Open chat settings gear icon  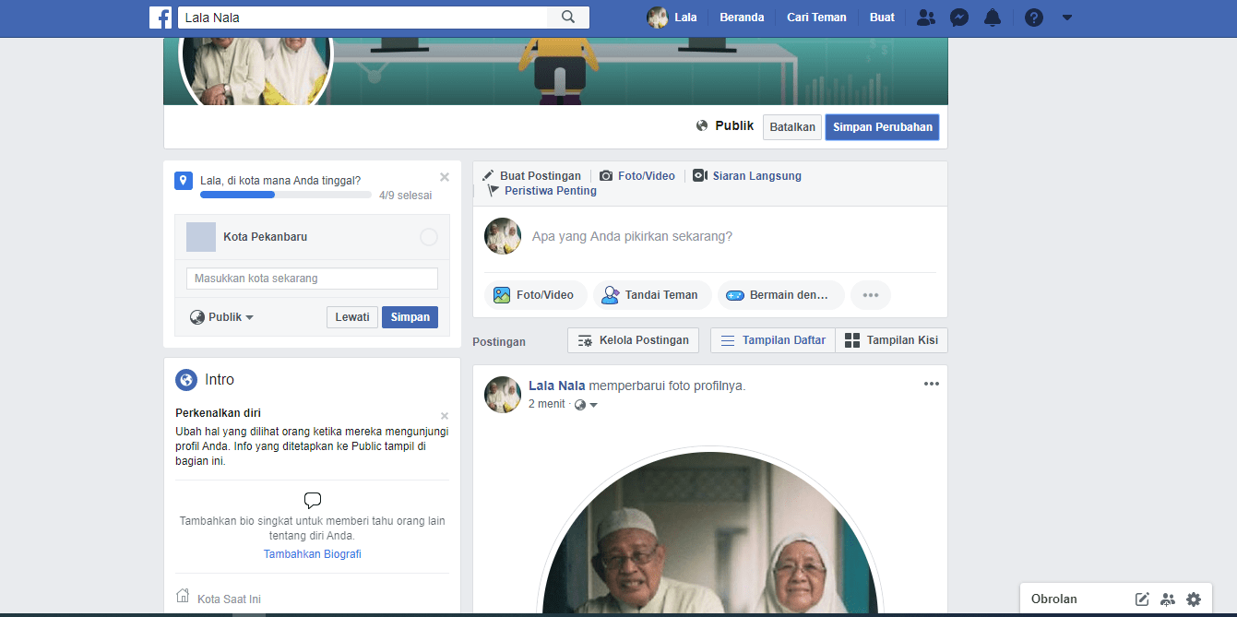(1194, 599)
